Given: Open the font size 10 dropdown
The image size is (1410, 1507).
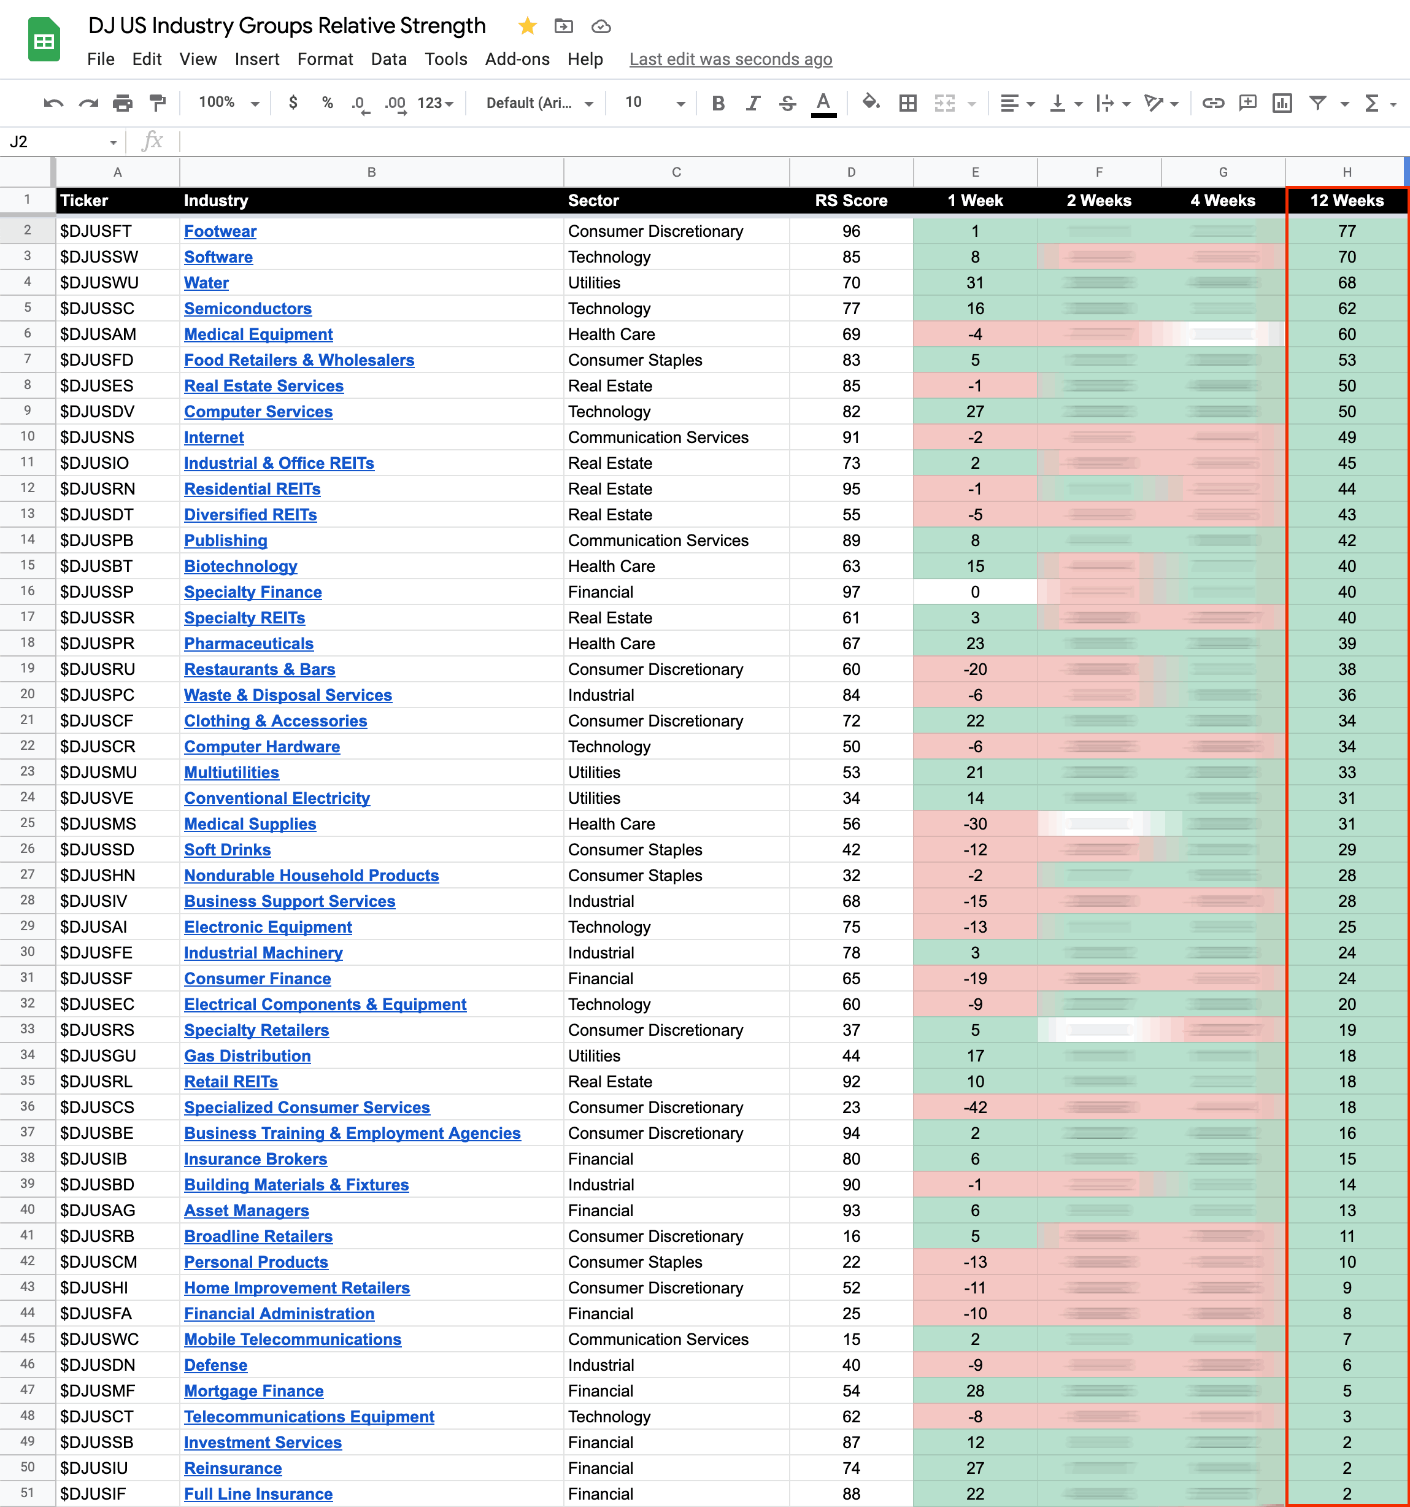Looking at the screenshot, I should (655, 103).
